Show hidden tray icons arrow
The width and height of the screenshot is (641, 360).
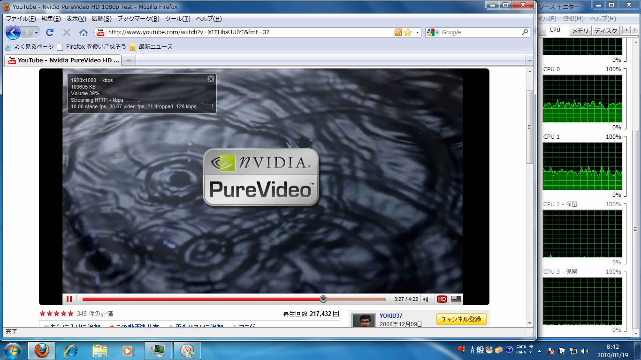(539, 351)
